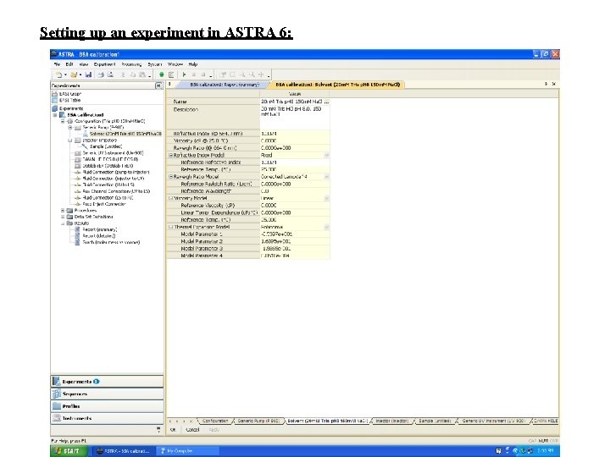Screen dimensions: 610x457
Task: Click the Name value field
Action: coord(295,102)
